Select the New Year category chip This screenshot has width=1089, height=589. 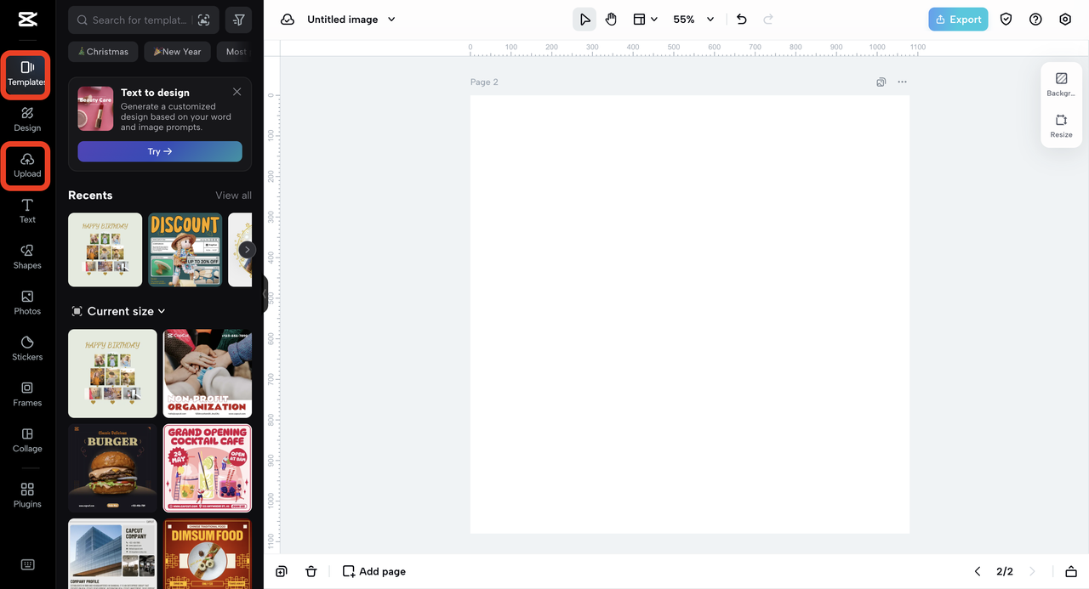pos(177,52)
